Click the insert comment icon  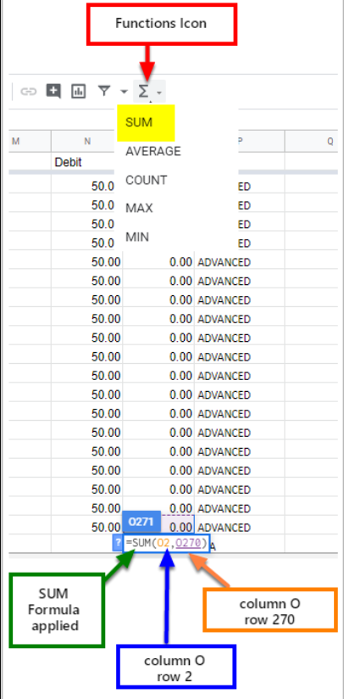(x=53, y=92)
